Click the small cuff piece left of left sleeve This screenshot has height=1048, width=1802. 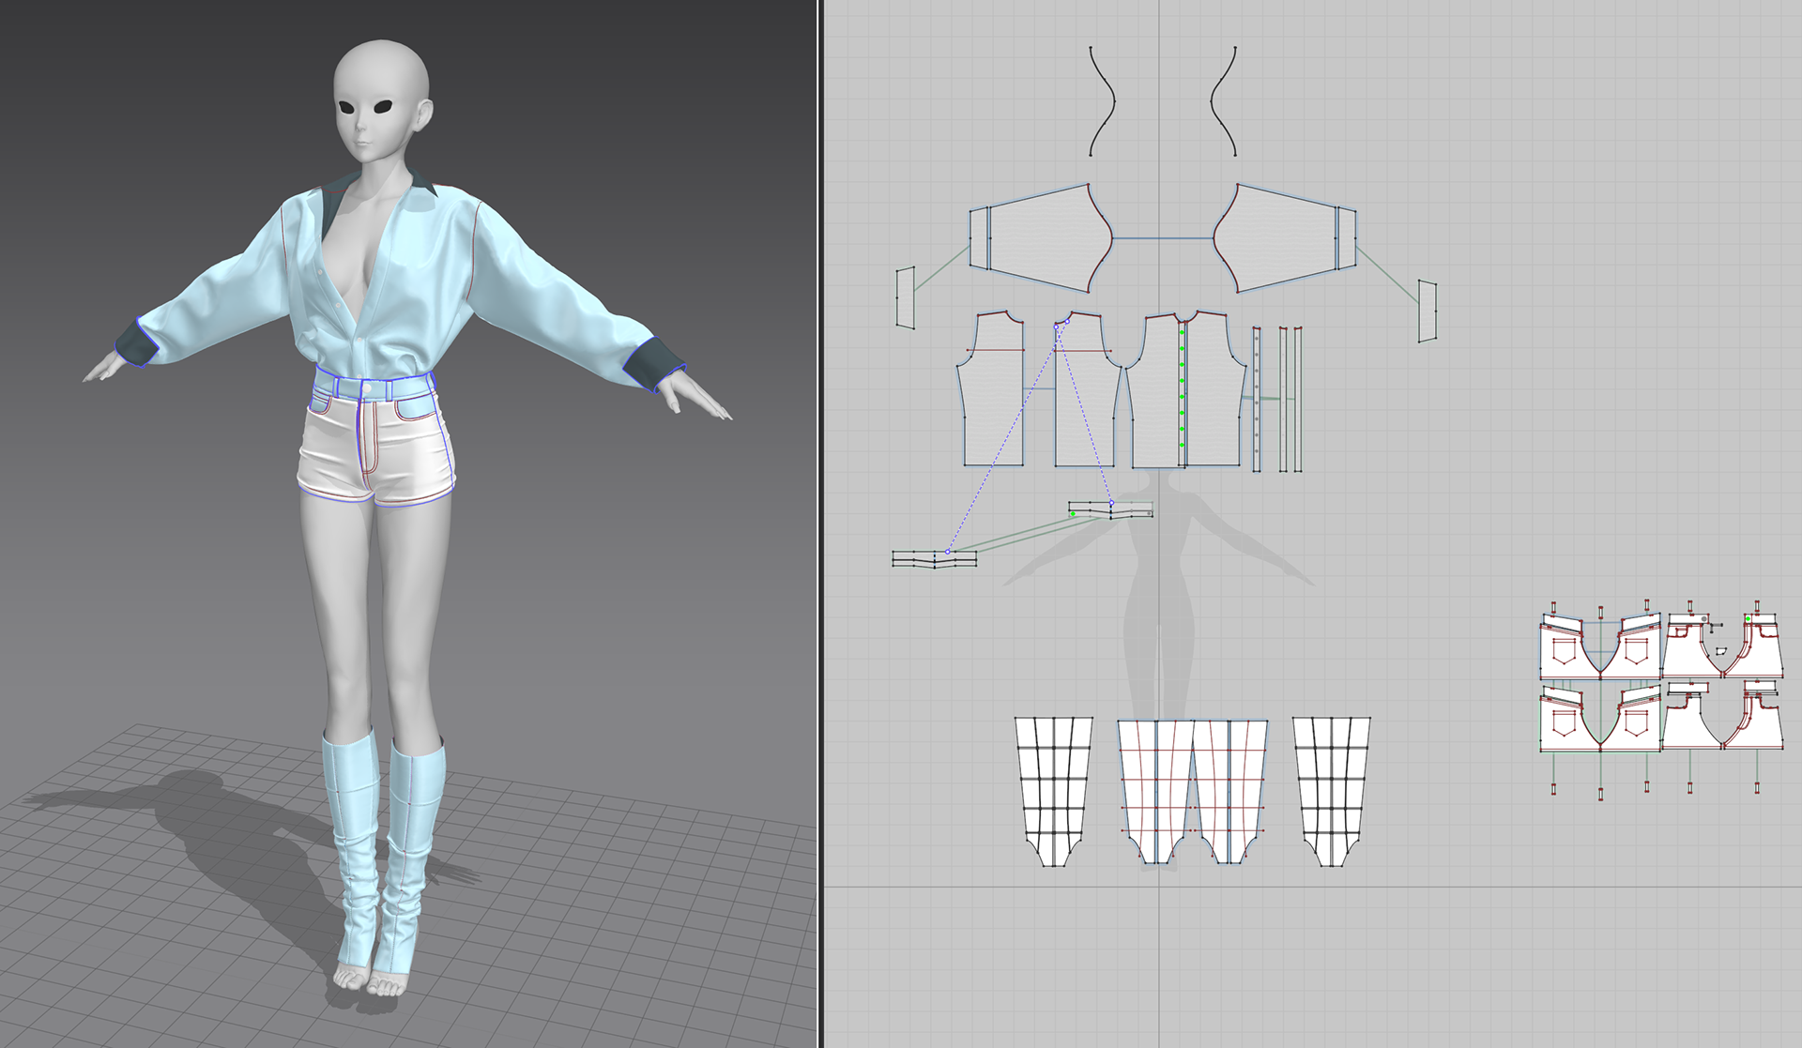905,297
